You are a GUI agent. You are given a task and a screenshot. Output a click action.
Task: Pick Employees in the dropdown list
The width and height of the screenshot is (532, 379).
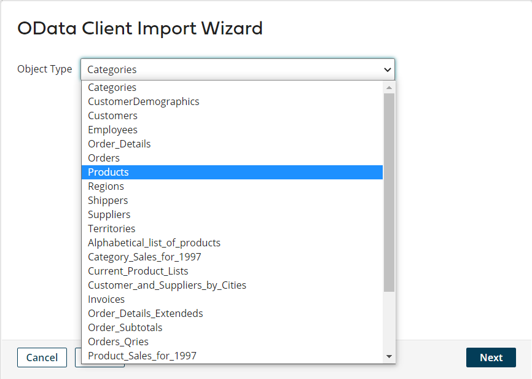tap(112, 130)
